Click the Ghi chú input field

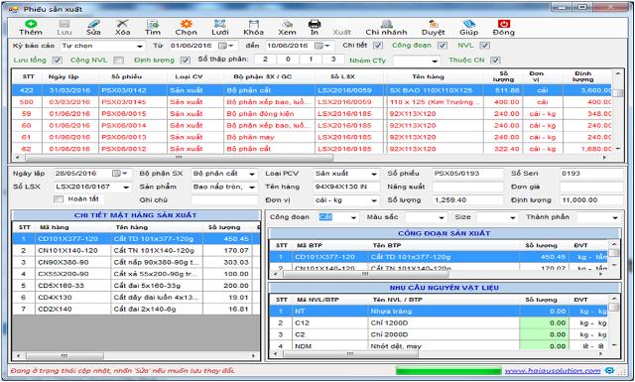point(224,200)
